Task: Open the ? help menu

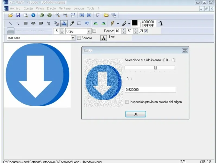Action: coord(98,8)
